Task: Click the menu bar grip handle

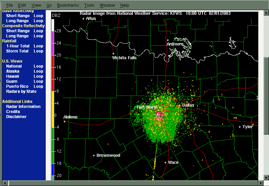Action: pos(2,5)
